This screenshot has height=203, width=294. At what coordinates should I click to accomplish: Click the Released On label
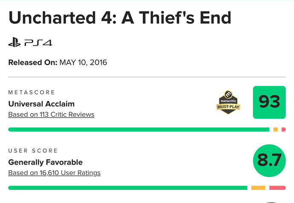tap(33, 63)
